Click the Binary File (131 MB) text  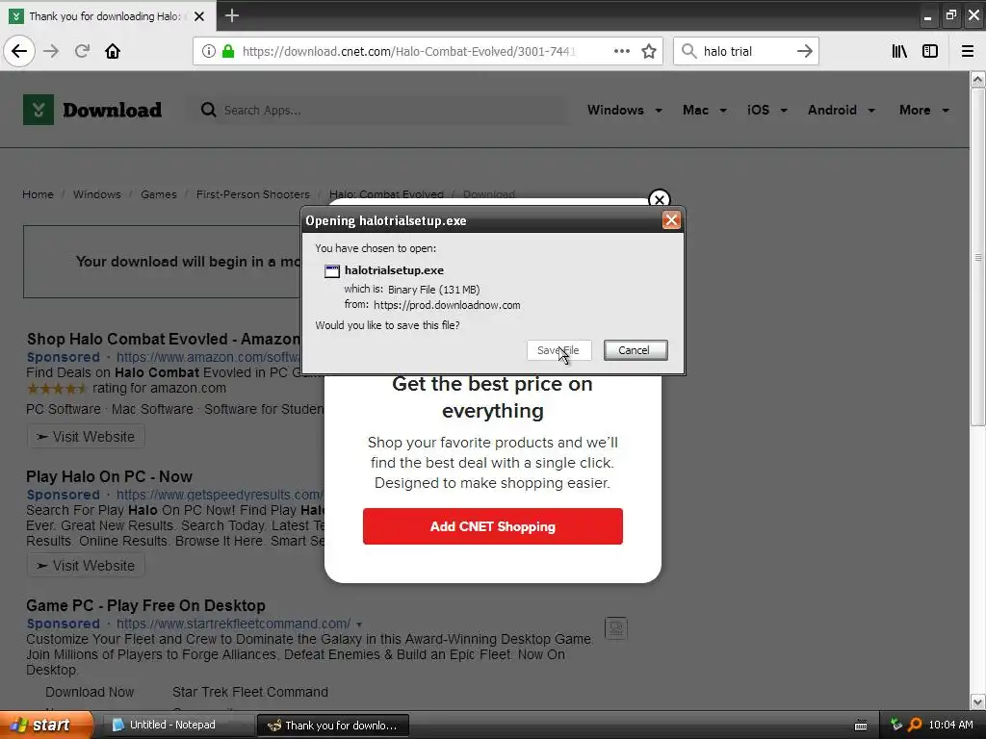click(434, 290)
